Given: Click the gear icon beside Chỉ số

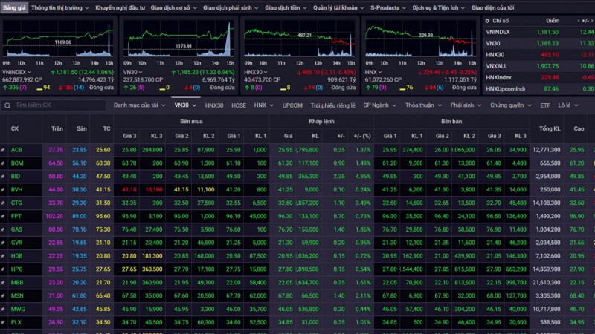Looking at the screenshot, I should 486,22.
